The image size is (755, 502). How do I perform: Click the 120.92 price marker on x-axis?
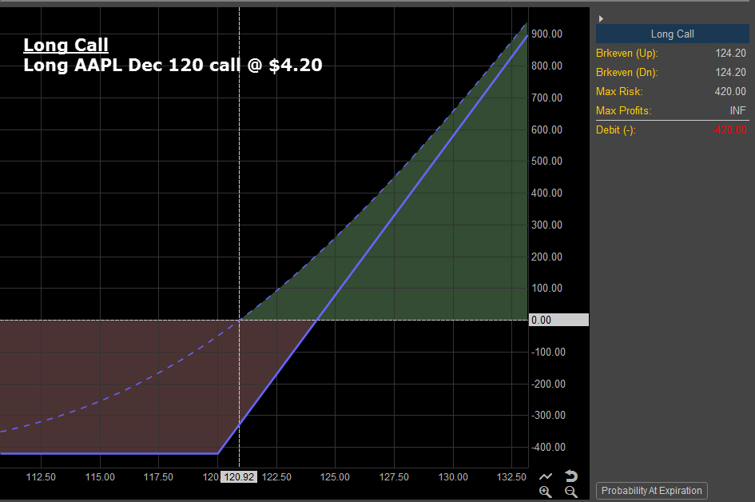[x=240, y=477]
